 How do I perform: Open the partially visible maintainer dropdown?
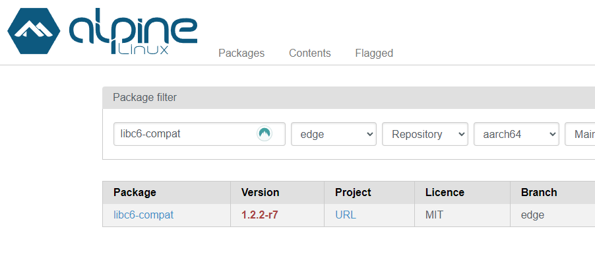click(x=580, y=134)
